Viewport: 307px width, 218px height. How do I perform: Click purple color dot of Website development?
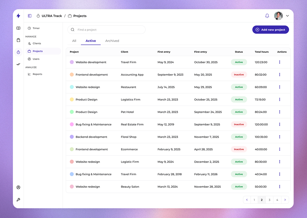pos(72,62)
